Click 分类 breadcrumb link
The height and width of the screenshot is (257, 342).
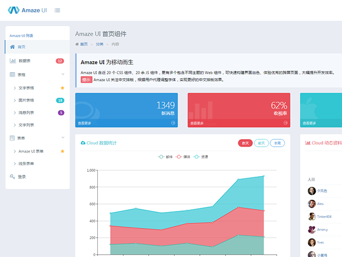pos(99,44)
